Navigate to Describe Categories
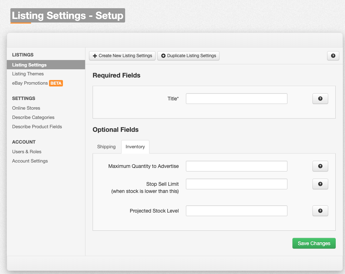This screenshot has height=274, width=345. tap(33, 118)
